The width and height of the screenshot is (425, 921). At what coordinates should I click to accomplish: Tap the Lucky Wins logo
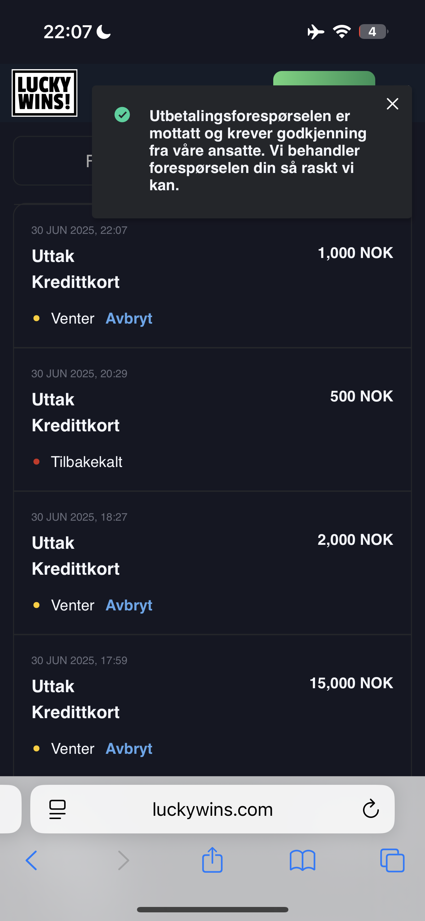(44, 93)
